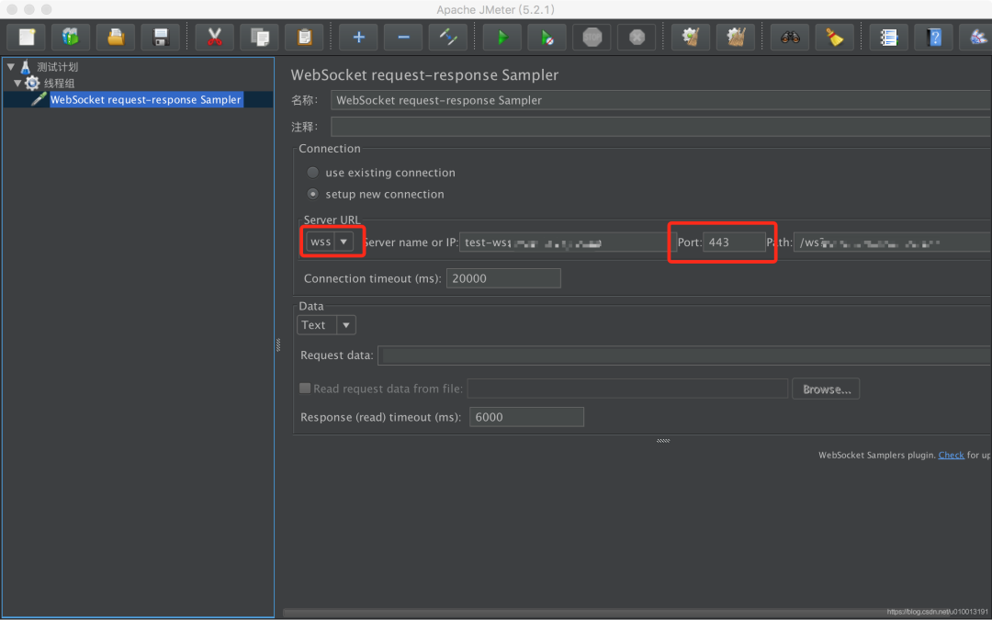Click the Server name or IP field

click(x=568, y=242)
